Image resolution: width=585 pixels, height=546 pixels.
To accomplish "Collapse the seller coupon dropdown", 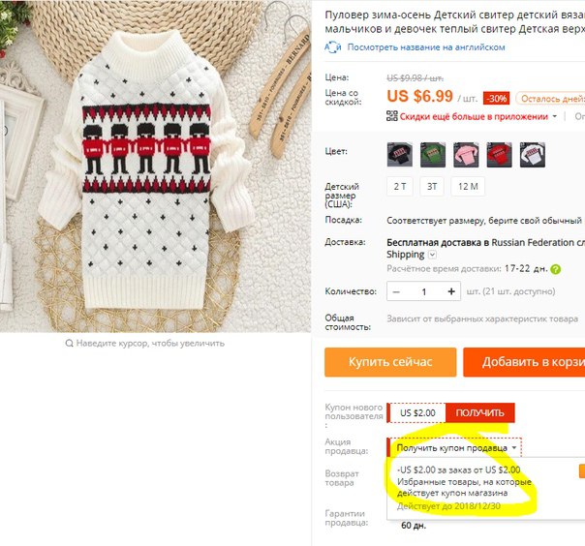I will (514, 447).
